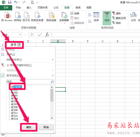Switch to the 插入 Insert tab

[29, 8]
